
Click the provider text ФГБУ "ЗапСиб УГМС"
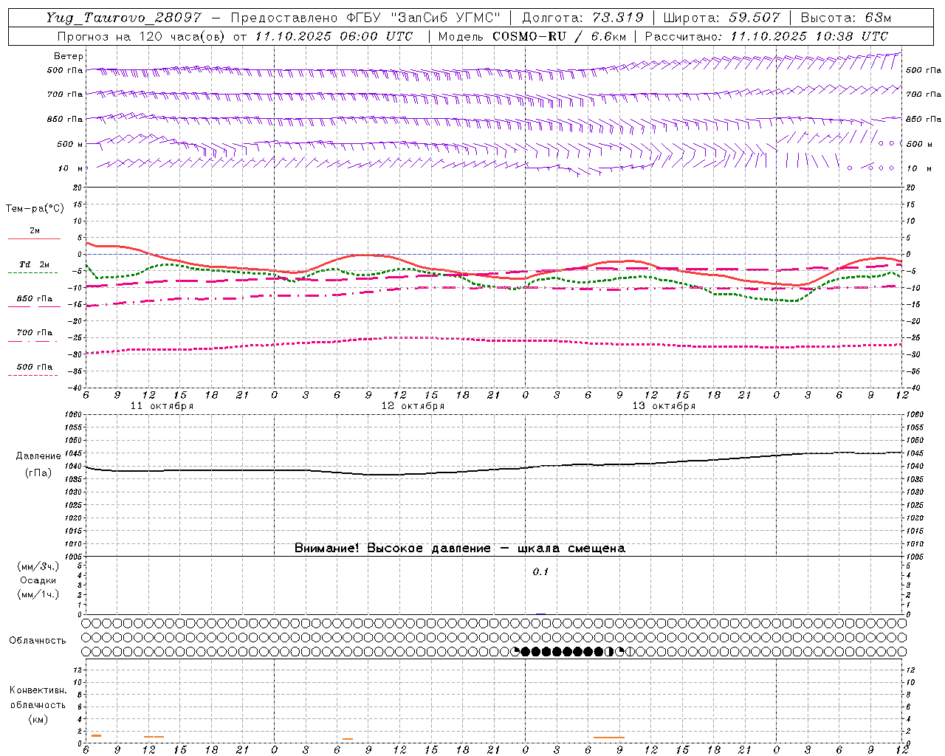(x=423, y=18)
